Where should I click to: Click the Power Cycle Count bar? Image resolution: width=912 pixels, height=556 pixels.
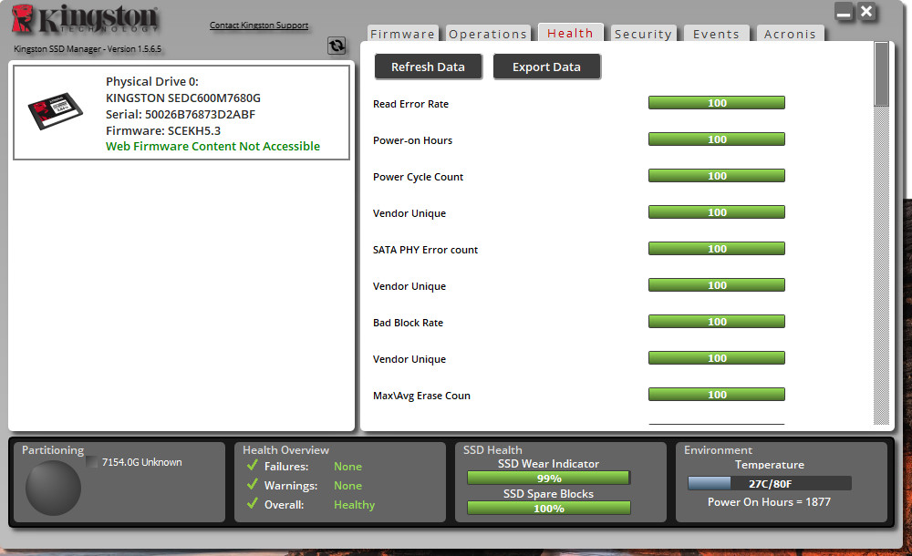tap(717, 176)
